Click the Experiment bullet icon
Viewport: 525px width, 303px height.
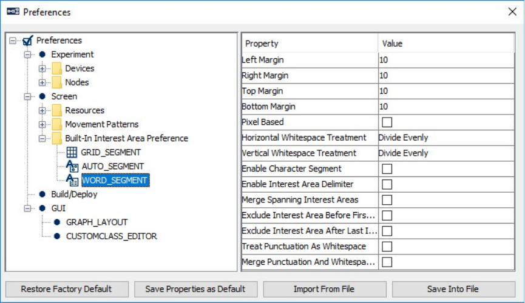[x=42, y=54]
